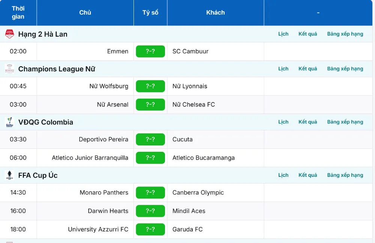Click the Emmen vs SC Cambuur score button
The image size is (375, 243).
[x=150, y=52]
